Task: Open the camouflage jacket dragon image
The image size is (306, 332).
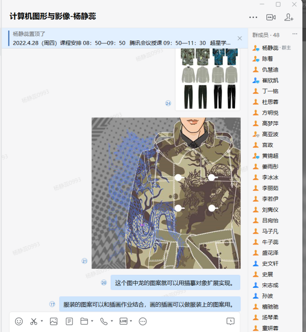Action: (166, 193)
